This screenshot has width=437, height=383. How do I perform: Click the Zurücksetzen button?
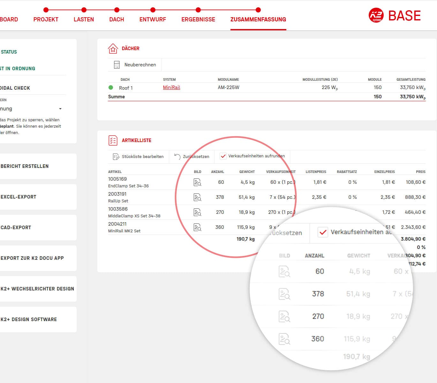pos(192,156)
